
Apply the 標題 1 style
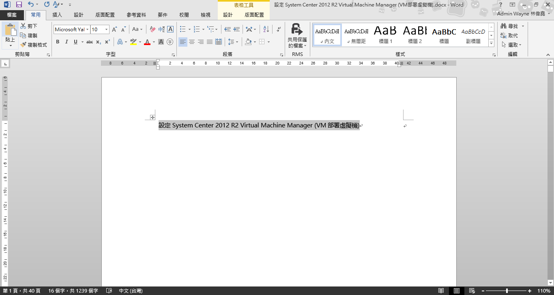coord(385,35)
